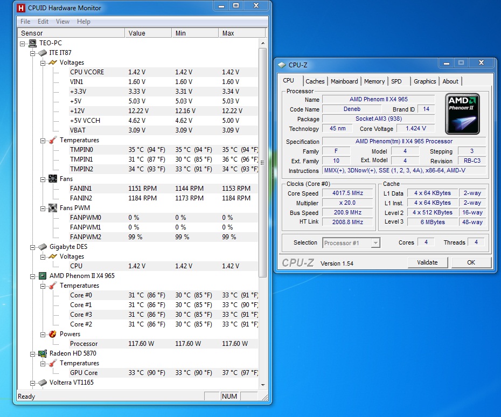Click the Radeon HD 5870 card icon

click(x=43, y=353)
